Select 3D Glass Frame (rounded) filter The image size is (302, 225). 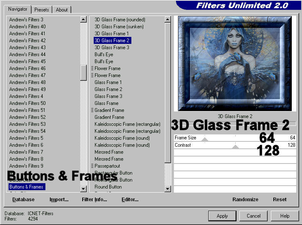coord(120,20)
